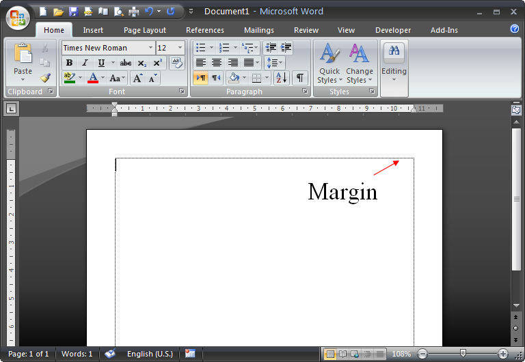Screen dimensions: 525x362
Task: Click Page: 1 of 1 in status bar
Action: (28, 354)
